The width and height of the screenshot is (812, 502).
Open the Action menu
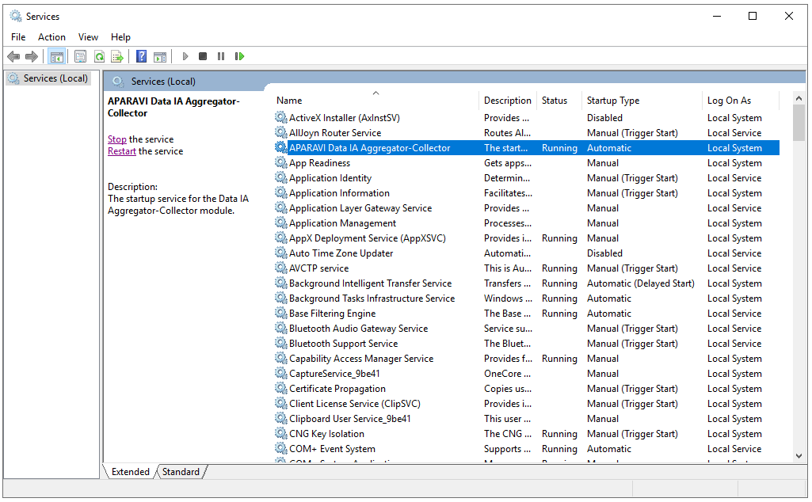(x=51, y=37)
